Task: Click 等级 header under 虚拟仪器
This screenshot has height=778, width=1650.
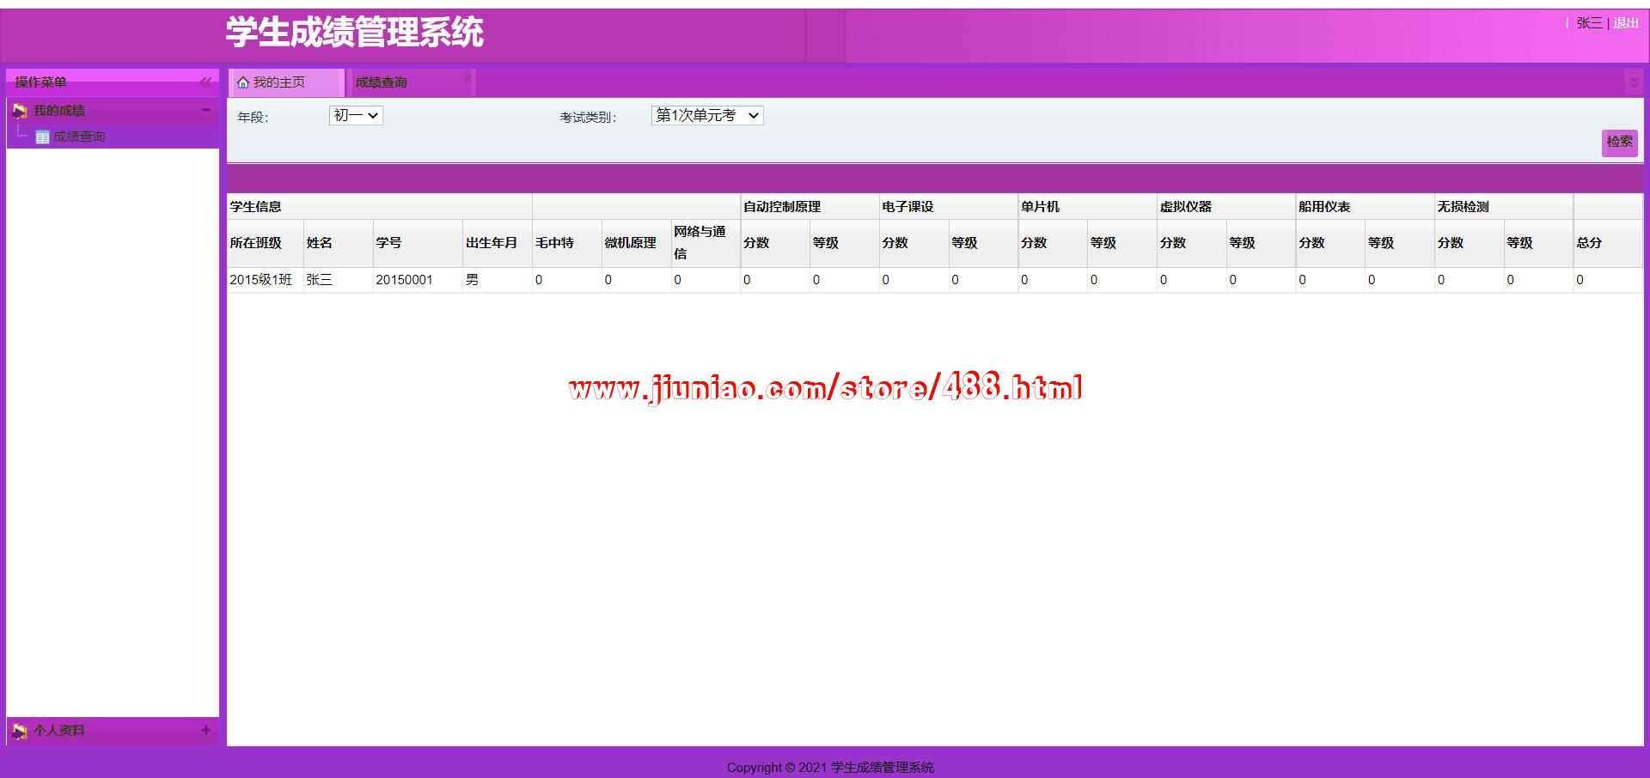Action: pyautogui.click(x=1262, y=243)
